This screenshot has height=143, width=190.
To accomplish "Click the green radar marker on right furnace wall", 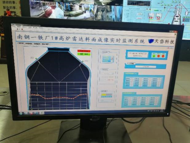I will tap(83, 61).
